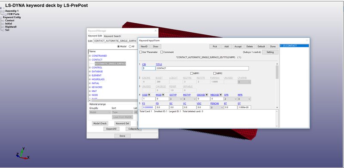The image size is (344, 168).
Task: Click the NewID button
Action: coord(144,46)
